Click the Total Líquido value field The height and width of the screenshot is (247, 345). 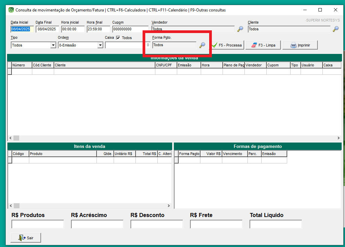click(x=275, y=224)
